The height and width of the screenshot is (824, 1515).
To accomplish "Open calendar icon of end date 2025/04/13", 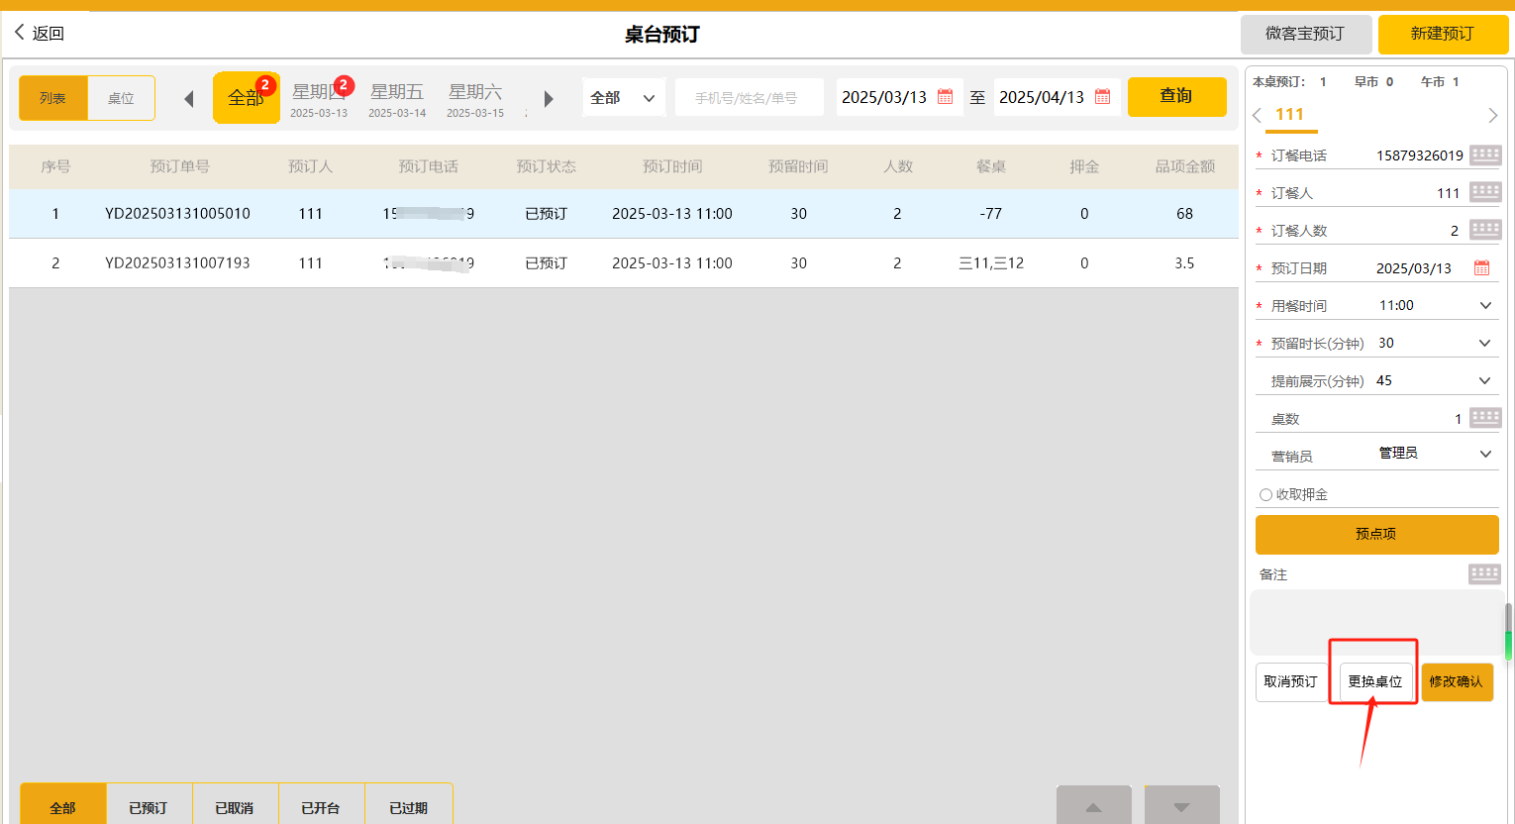I will 1102,97.
